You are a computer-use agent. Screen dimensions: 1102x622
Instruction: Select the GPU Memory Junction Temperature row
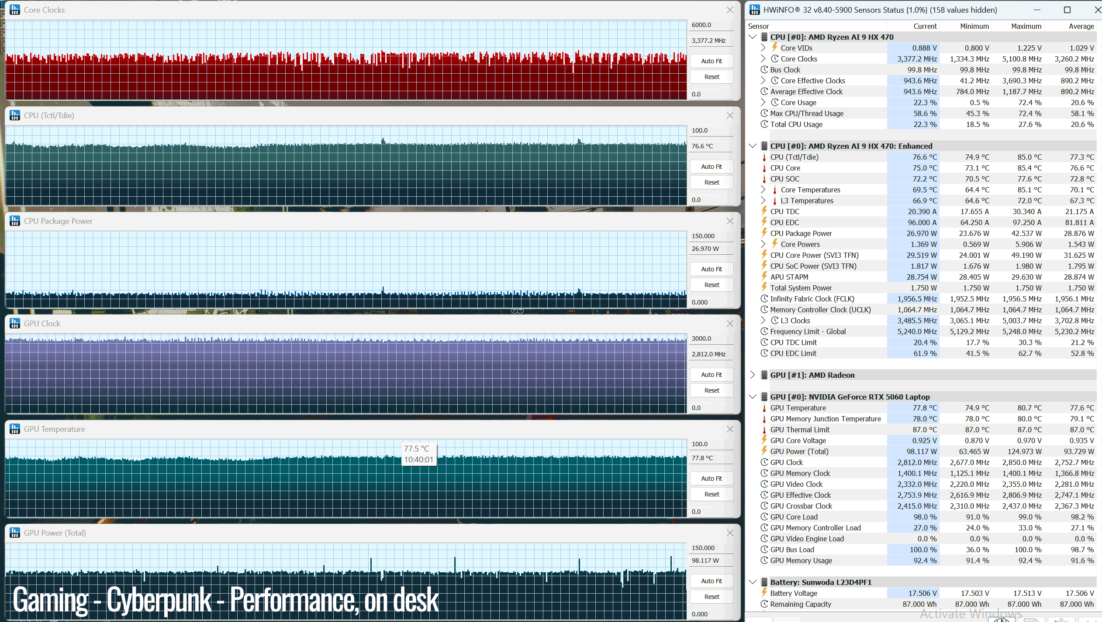[922, 419]
